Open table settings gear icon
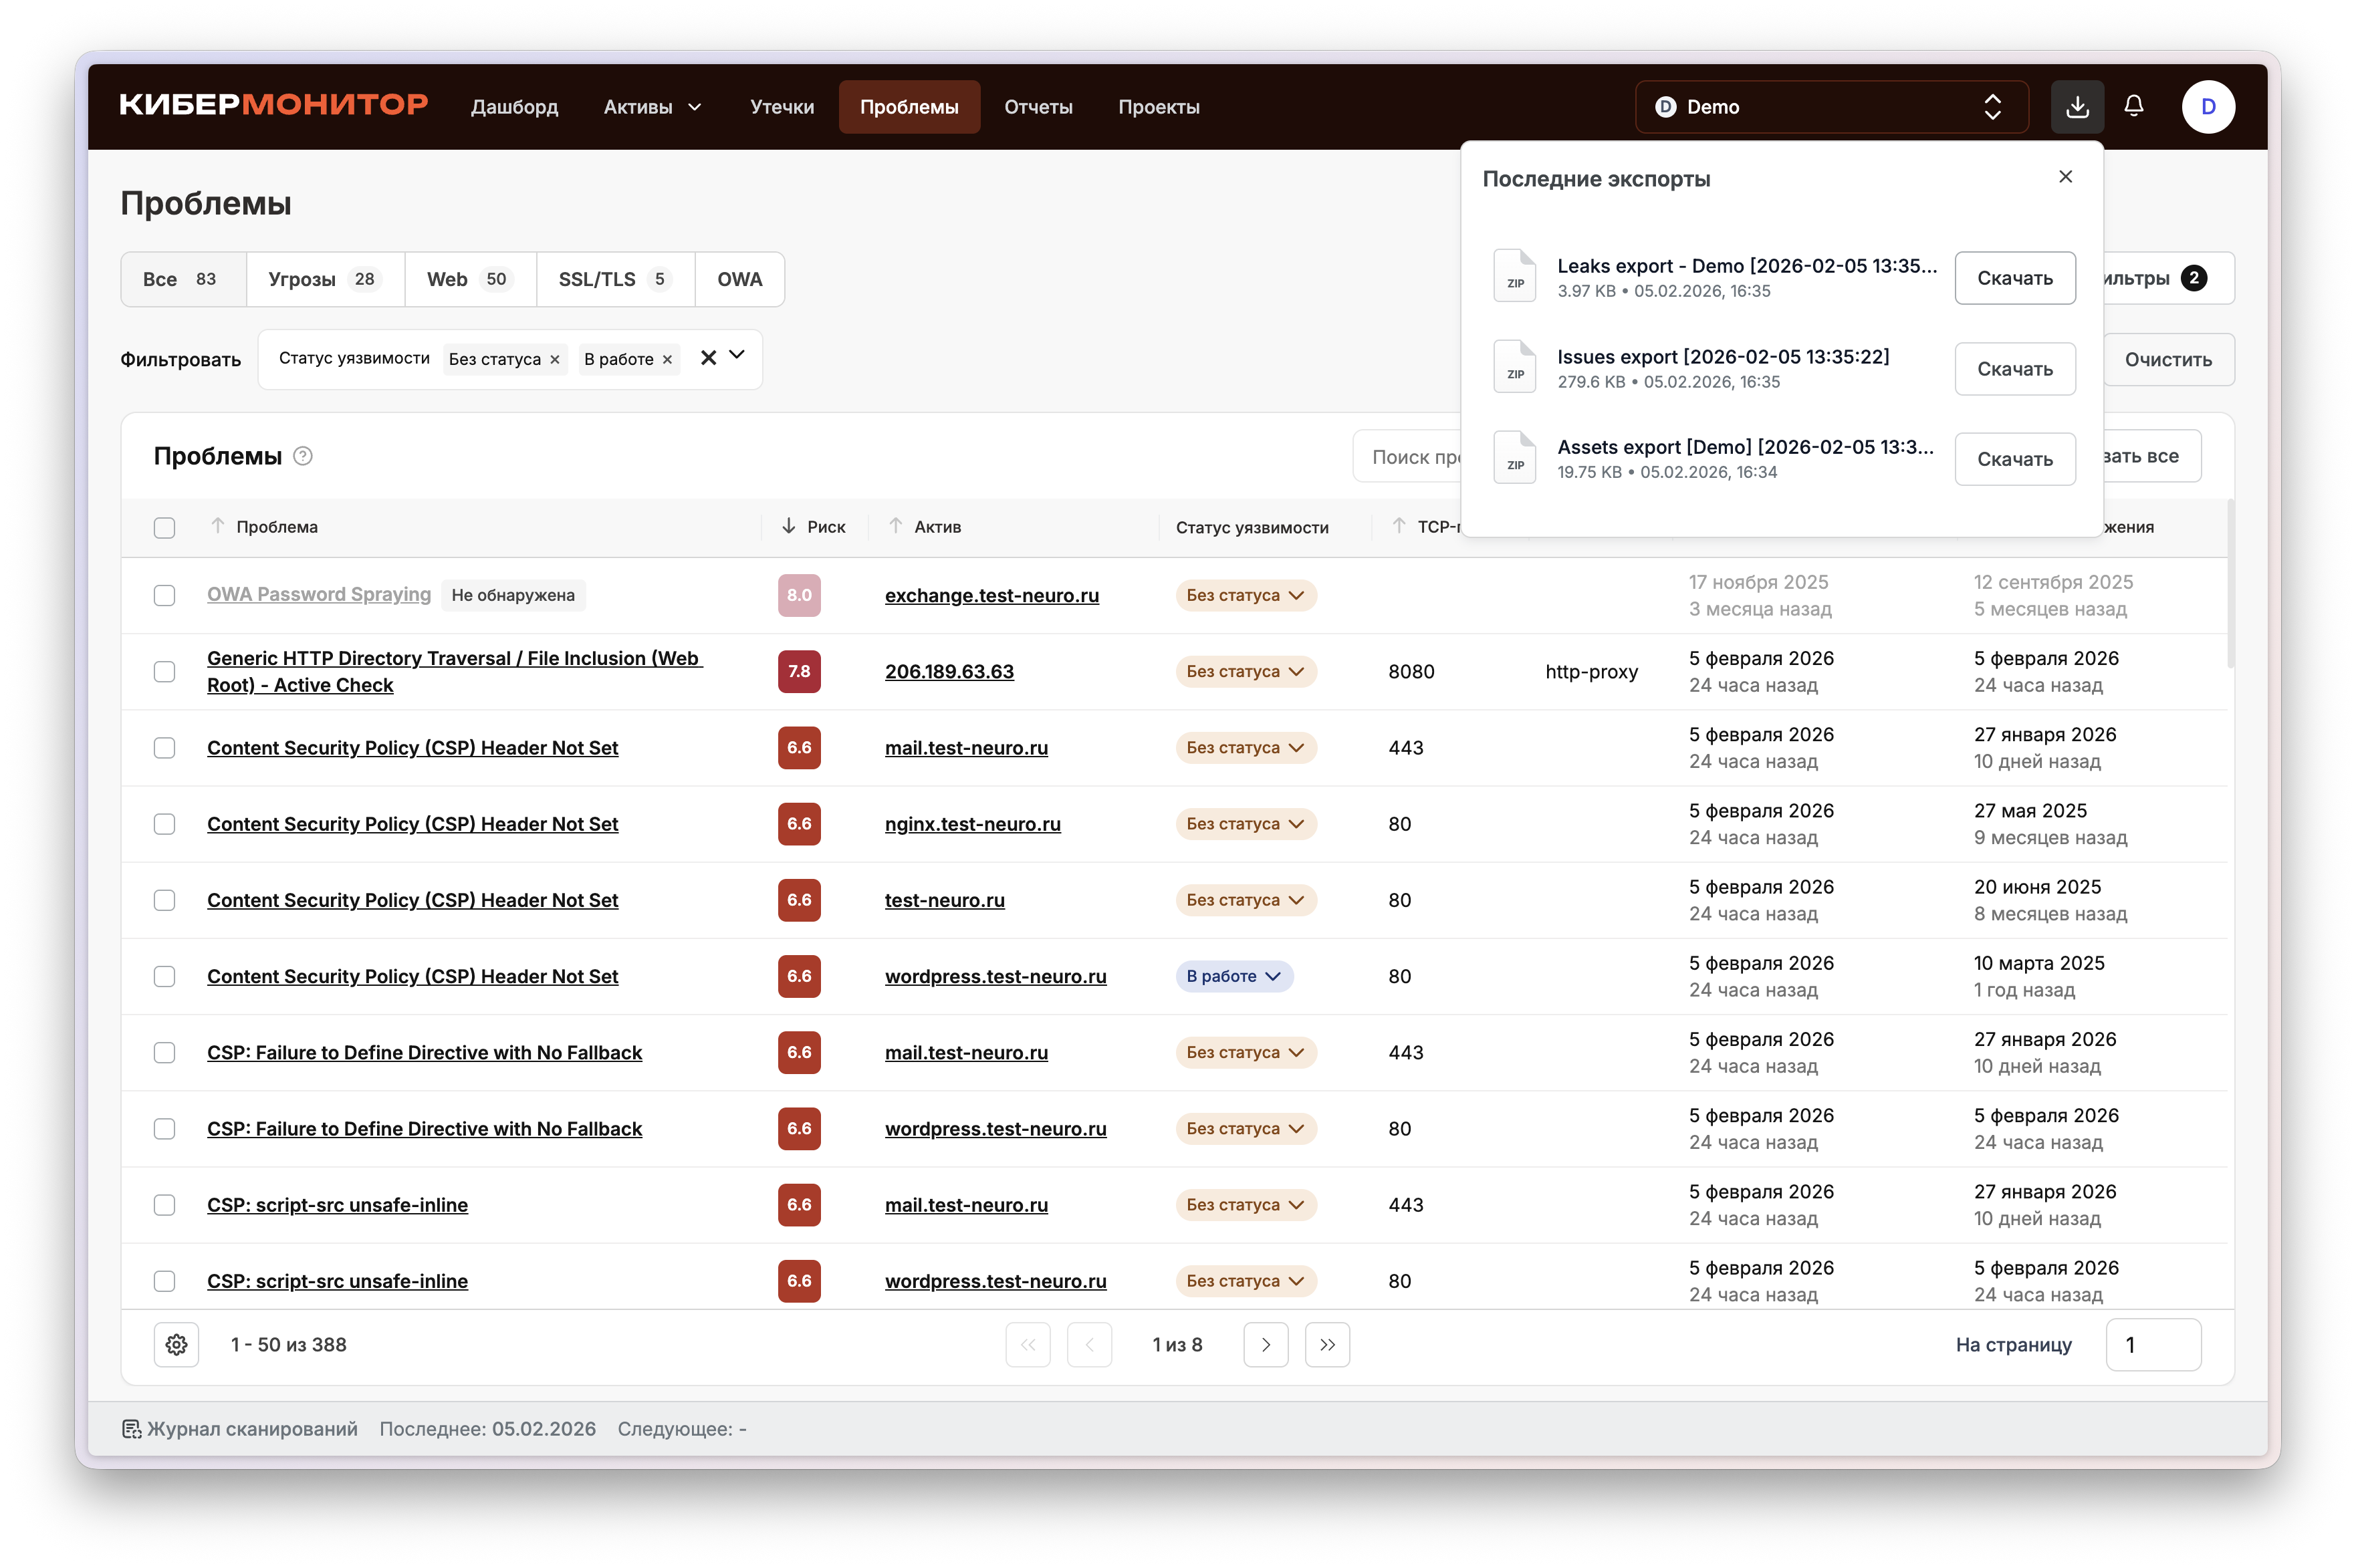The height and width of the screenshot is (1568, 2356). [177, 1344]
